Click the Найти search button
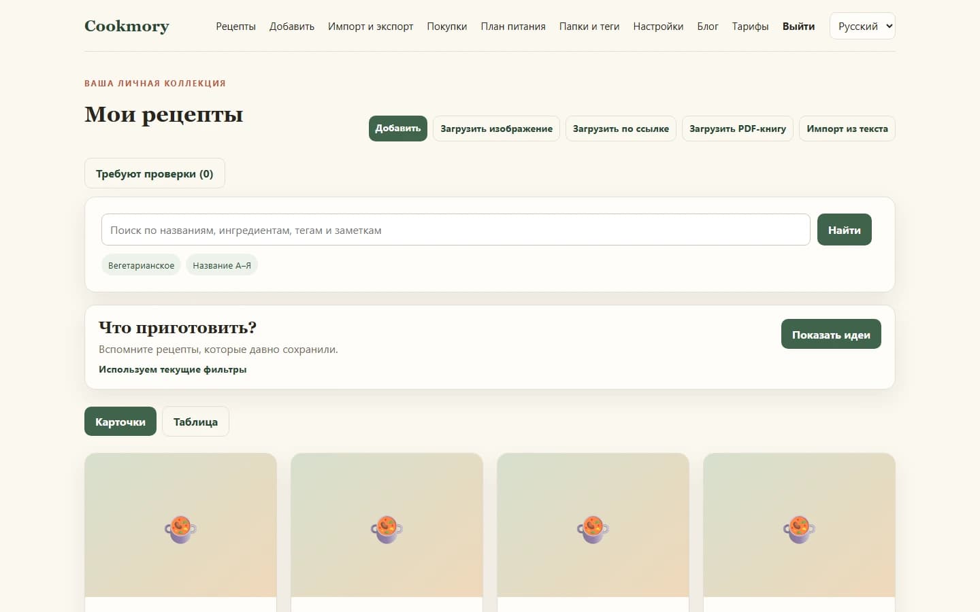 point(844,230)
